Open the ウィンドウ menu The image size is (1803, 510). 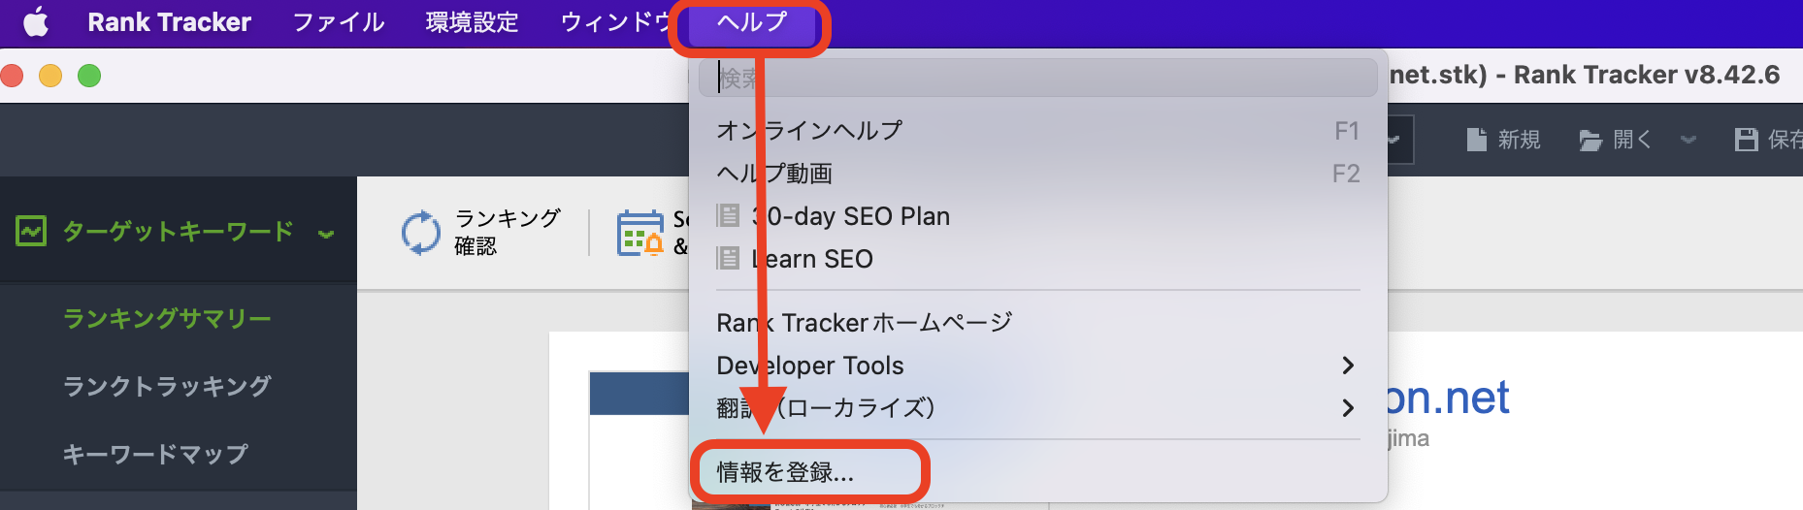(x=616, y=21)
